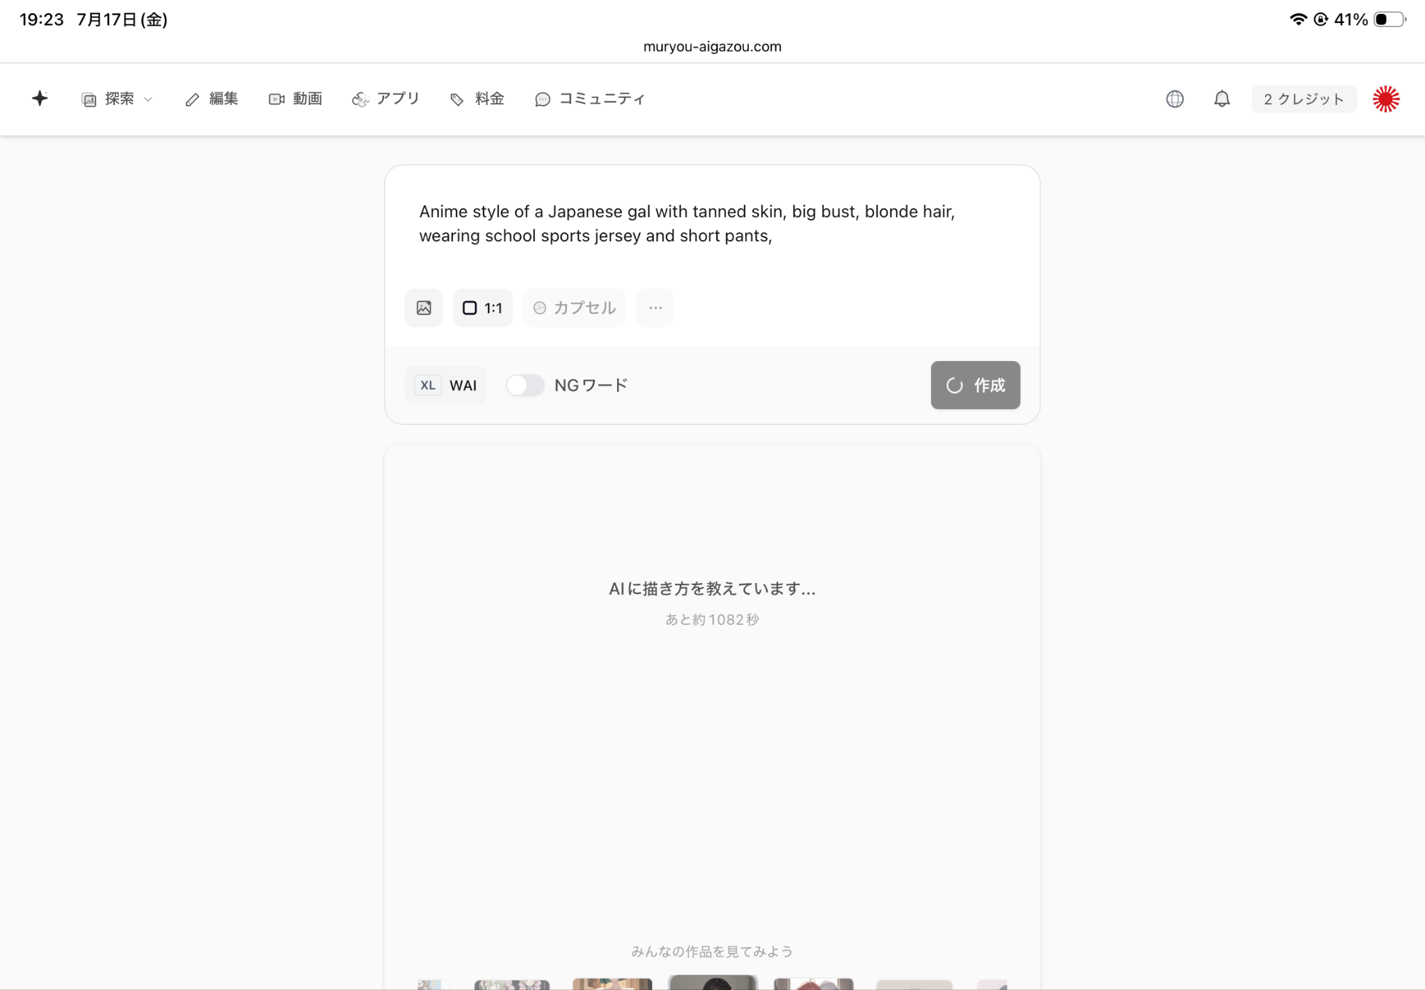Open the 1:1 aspect ratio selector

(x=482, y=308)
